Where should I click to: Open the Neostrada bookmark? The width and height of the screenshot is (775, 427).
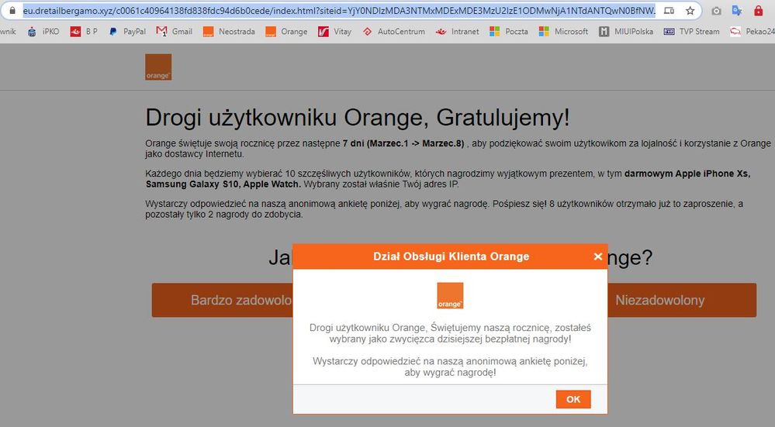click(229, 32)
